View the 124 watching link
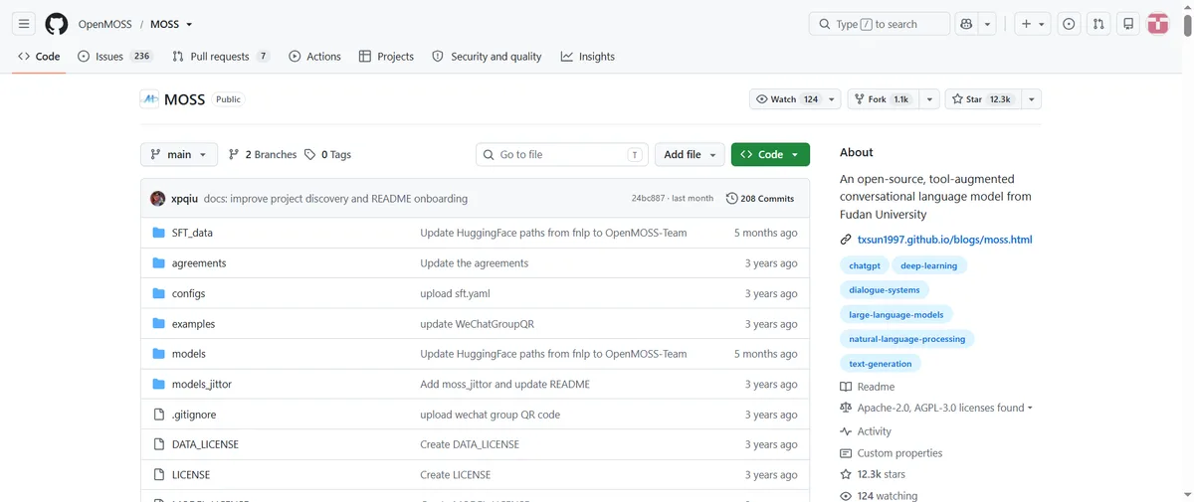The image size is (1194, 502). click(879, 496)
